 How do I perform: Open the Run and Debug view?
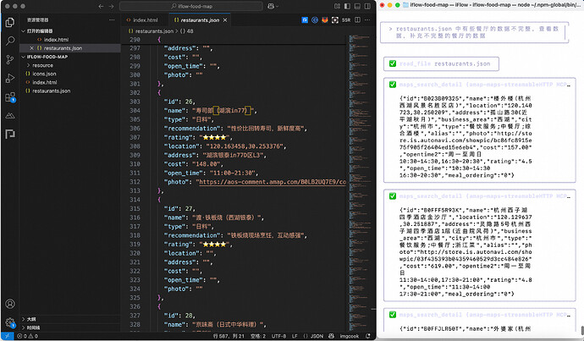(9, 79)
